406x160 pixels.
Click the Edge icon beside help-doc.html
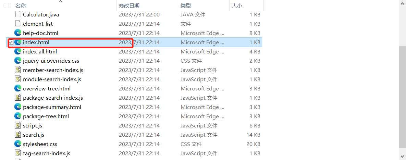click(17, 33)
